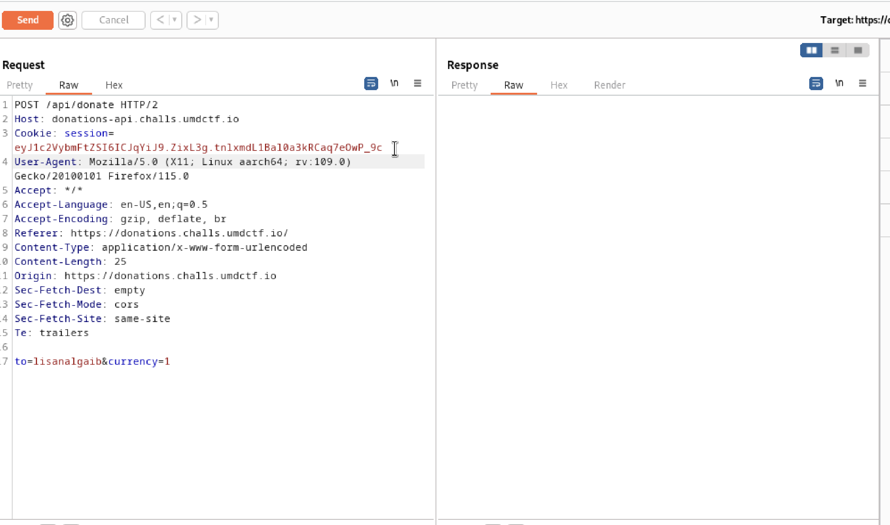Toggle word wrap icon in Response panel
890x525 pixels.
pyautogui.click(x=816, y=83)
